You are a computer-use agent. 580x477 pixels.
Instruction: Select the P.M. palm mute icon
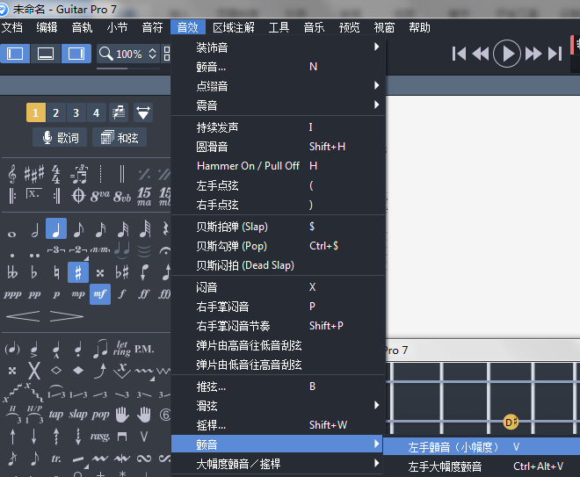tap(143, 349)
